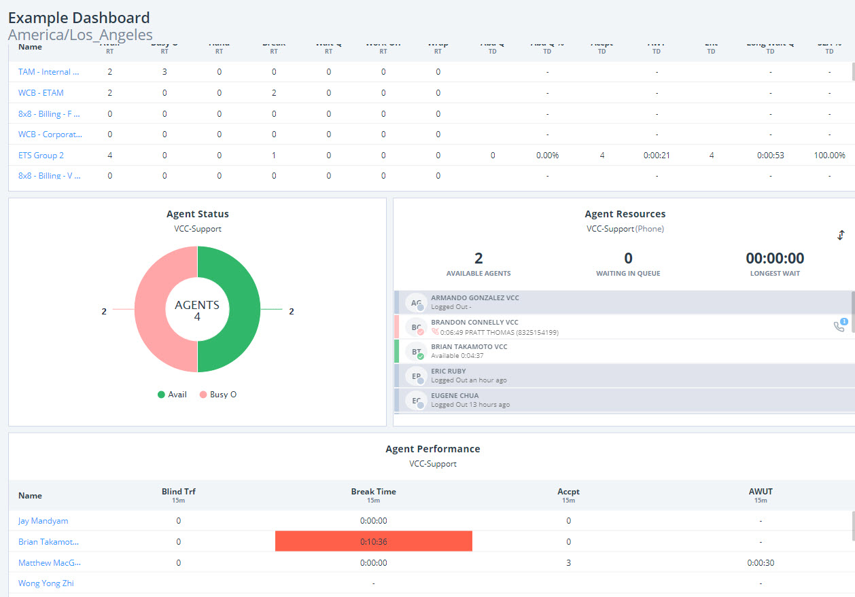Open Matthew MacG... agent performance link

[x=50, y=563]
